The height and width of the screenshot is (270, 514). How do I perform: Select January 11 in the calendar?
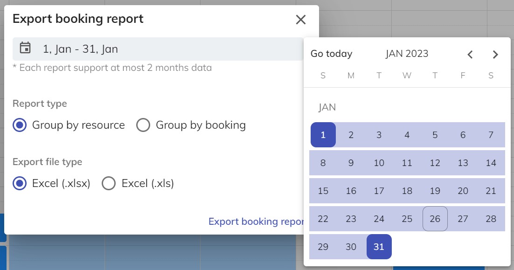point(407,163)
